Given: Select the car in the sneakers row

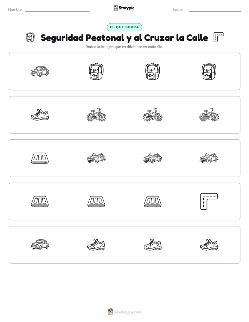Looking at the screenshot, I should coord(40,245).
